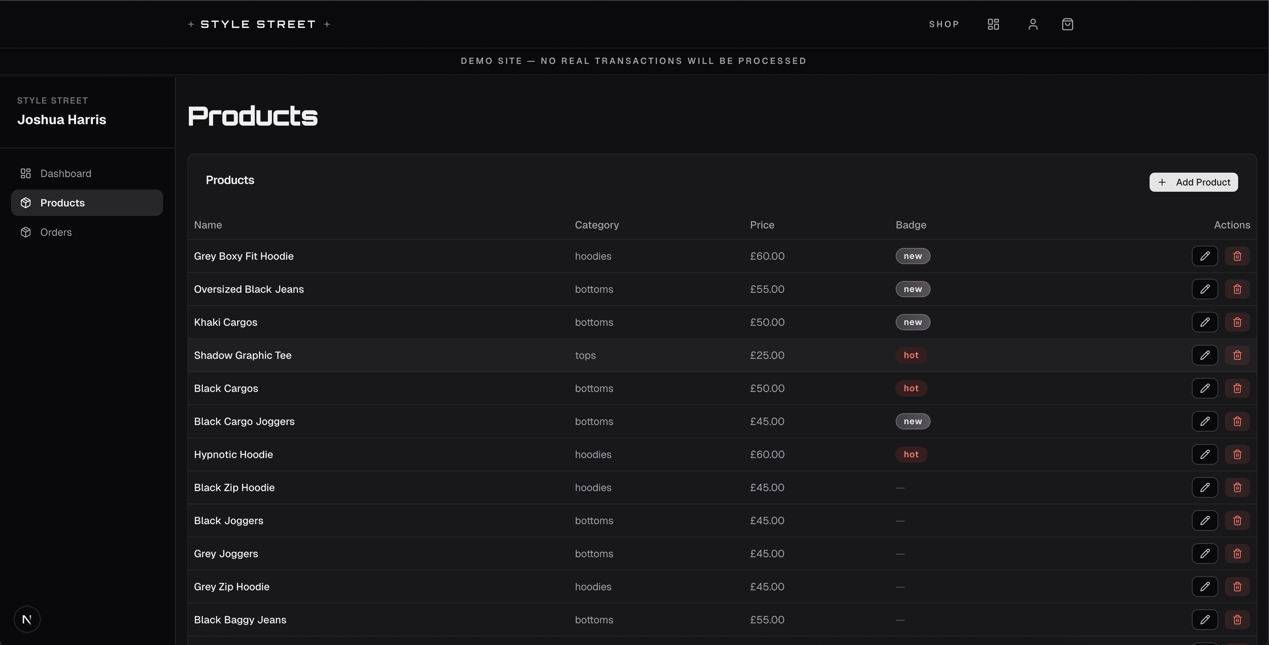Switch to the SHOP page
The width and height of the screenshot is (1269, 645).
coord(944,24)
